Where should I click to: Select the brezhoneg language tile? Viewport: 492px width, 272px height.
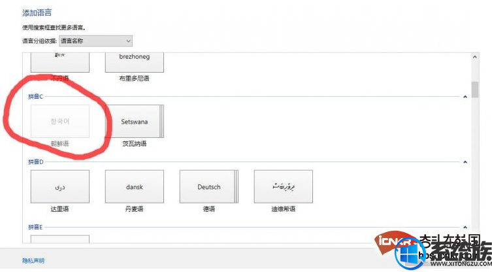click(135, 62)
